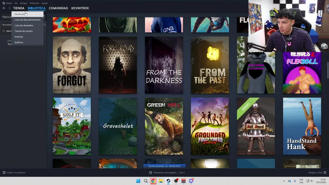Open the burger game cover

tap(72, 25)
